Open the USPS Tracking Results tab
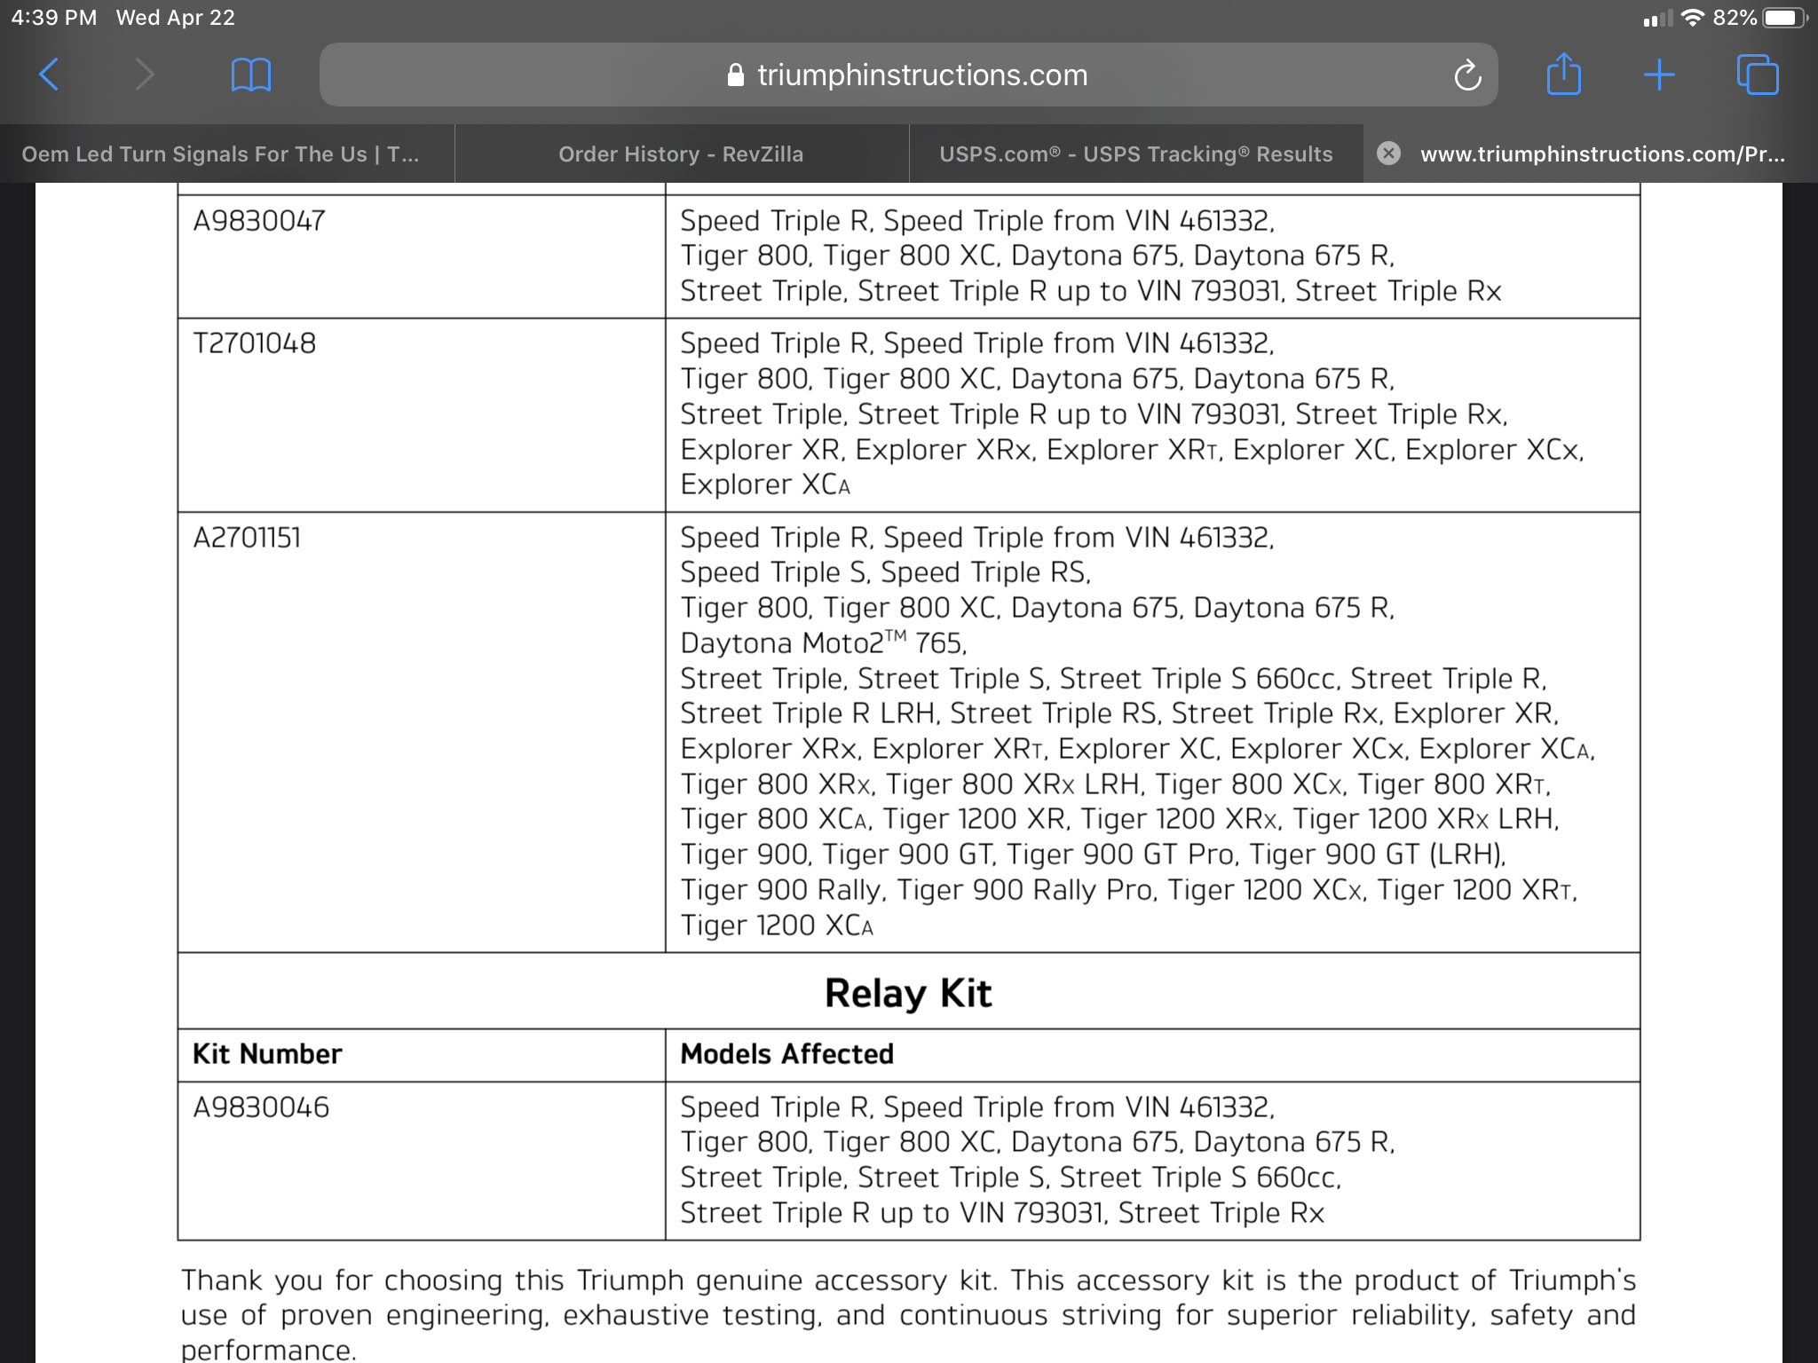Image resolution: width=1818 pixels, height=1363 pixels. tap(1135, 154)
